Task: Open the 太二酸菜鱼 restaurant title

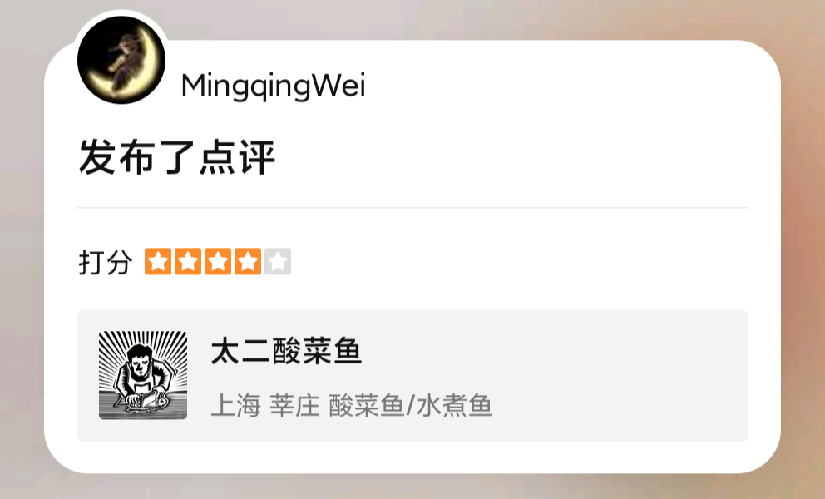Action: [x=286, y=351]
